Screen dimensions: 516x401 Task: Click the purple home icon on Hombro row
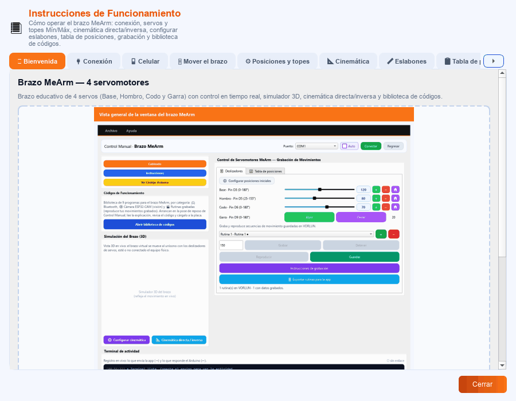click(x=395, y=198)
